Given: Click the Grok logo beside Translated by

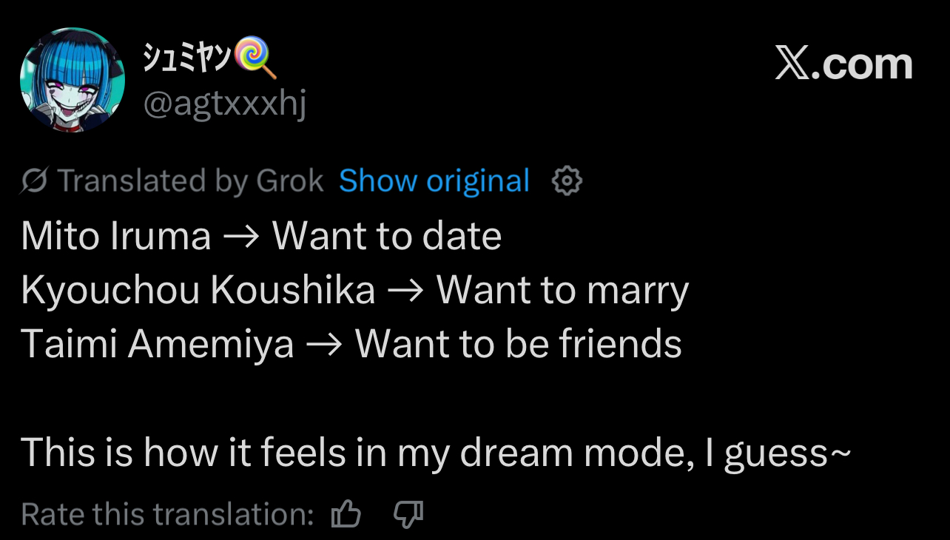Looking at the screenshot, I should (35, 180).
